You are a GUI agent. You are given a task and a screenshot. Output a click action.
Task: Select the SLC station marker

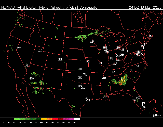point(40,51)
